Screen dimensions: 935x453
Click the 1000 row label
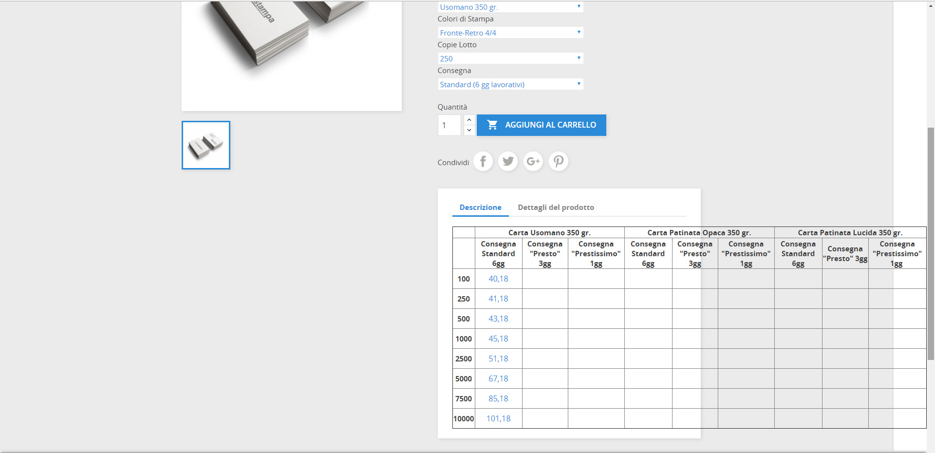464,339
